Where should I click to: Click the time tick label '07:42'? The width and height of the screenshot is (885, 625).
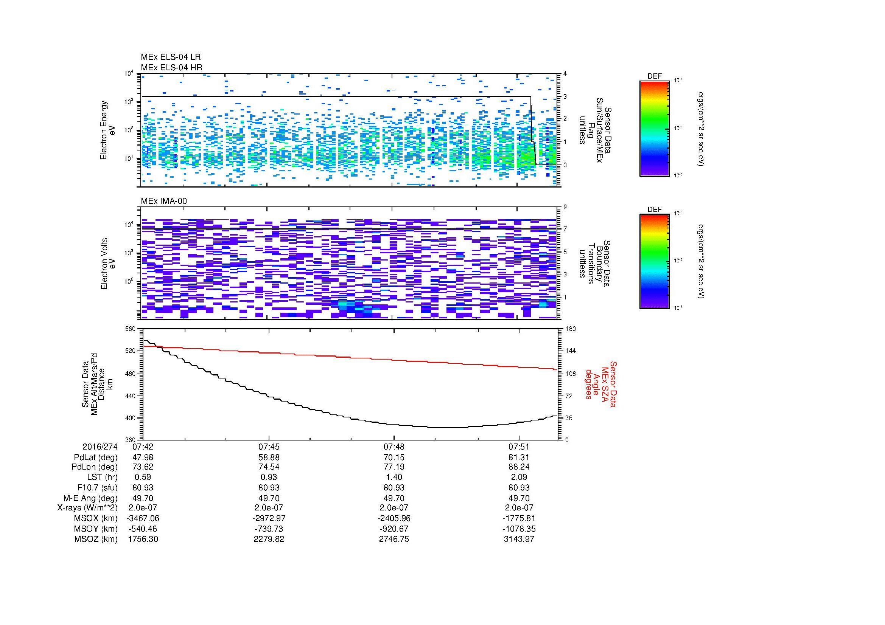[x=143, y=447]
